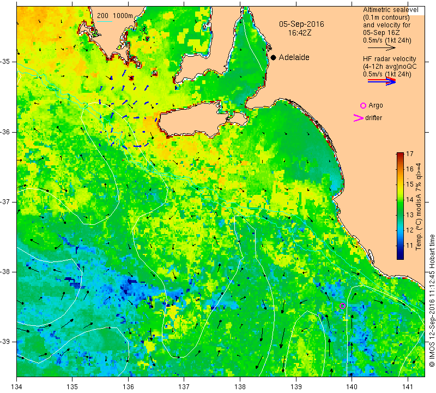
Task: Click the 'Argo' legend text
Action: tap(376, 105)
